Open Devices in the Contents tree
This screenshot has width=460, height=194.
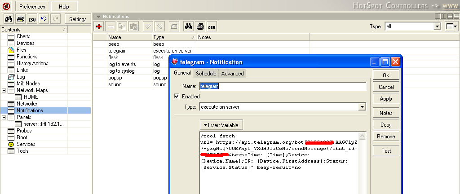pos(25,43)
